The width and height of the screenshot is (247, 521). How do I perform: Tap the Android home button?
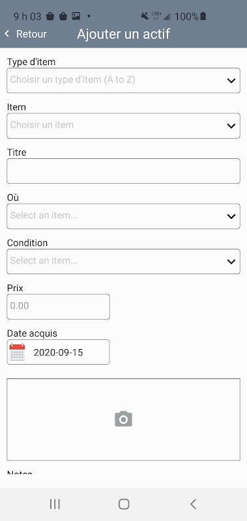[x=124, y=504]
